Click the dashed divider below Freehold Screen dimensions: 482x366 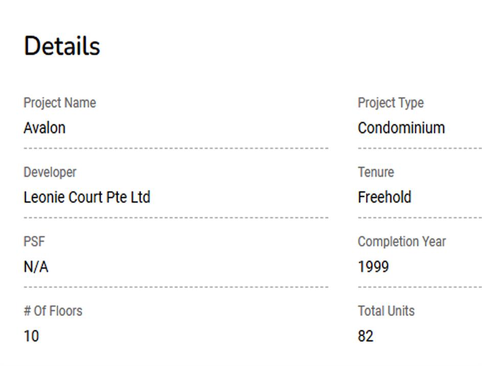point(419,218)
